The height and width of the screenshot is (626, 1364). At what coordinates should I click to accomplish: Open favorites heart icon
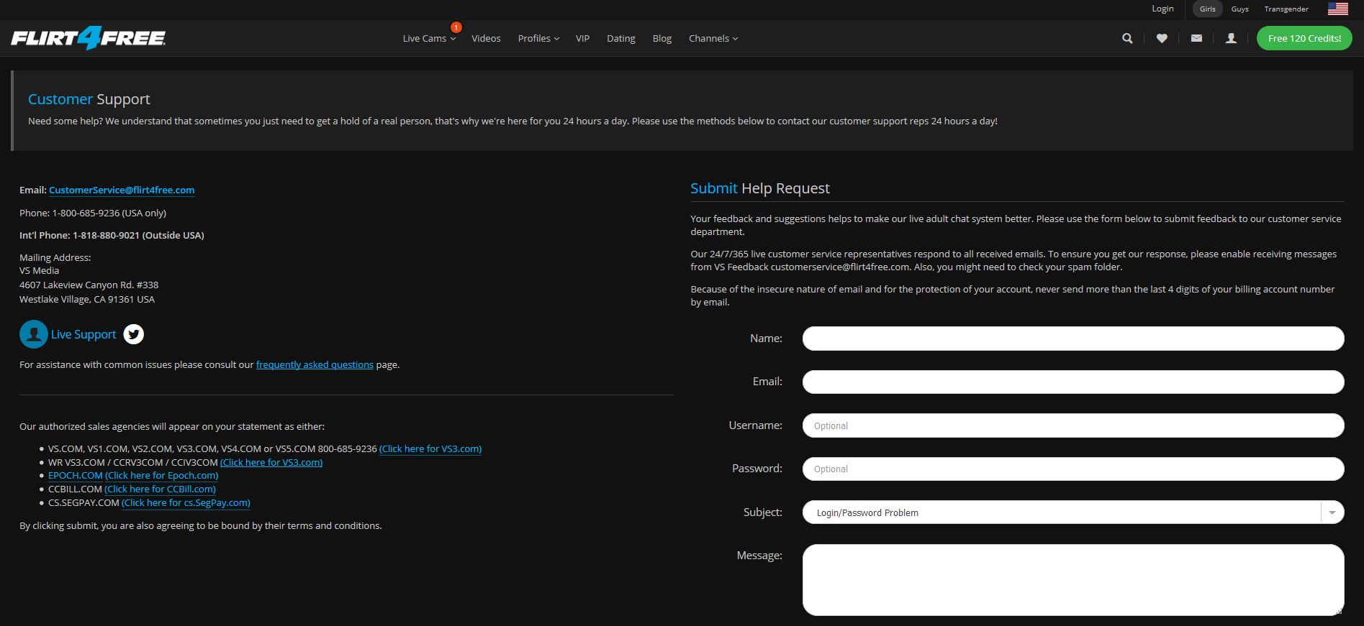(1162, 39)
